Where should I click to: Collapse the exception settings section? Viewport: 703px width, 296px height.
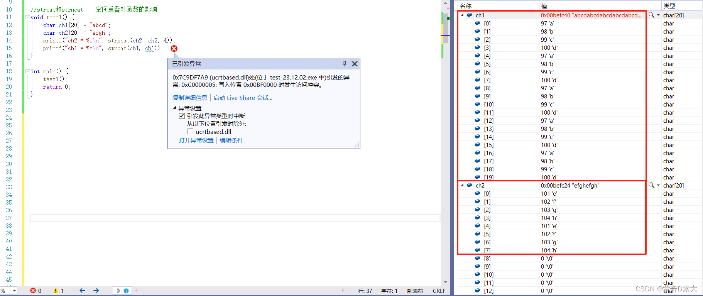tap(174, 108)
